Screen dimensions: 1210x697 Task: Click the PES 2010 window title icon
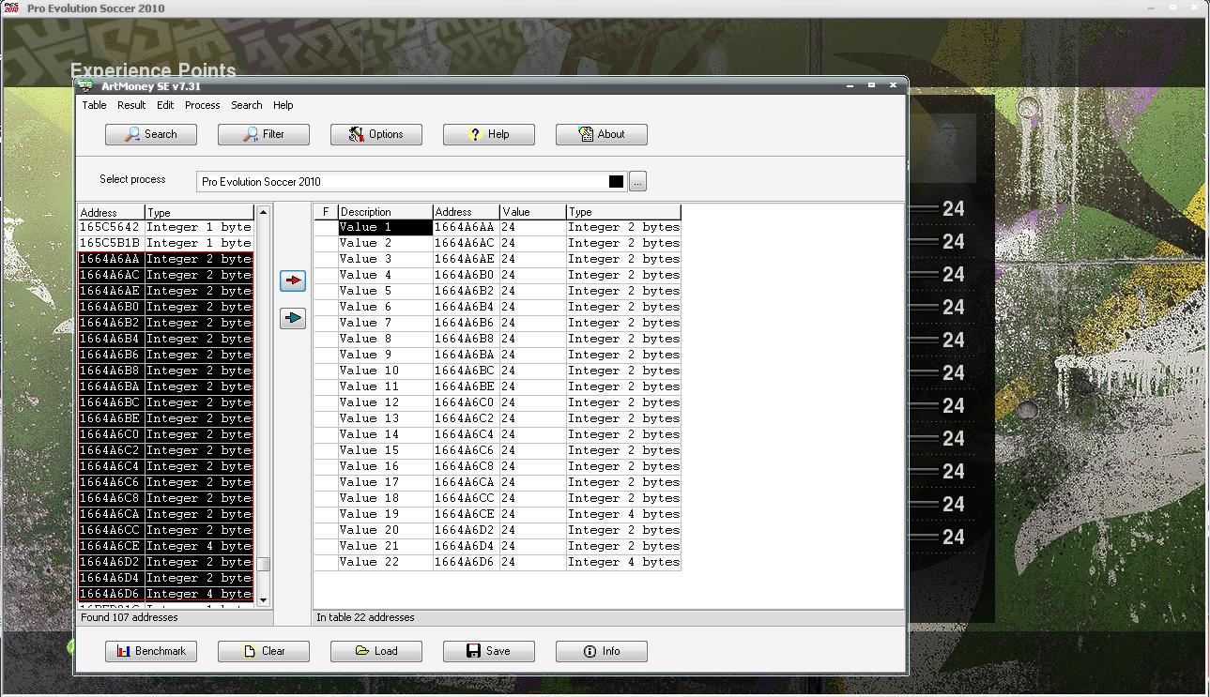pos(11,8)
